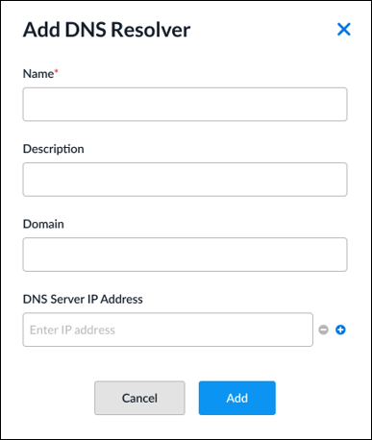Click the "DNS Server IP Address" label
The height and width of the screenshot is (440, 372).
pos(83,299)
